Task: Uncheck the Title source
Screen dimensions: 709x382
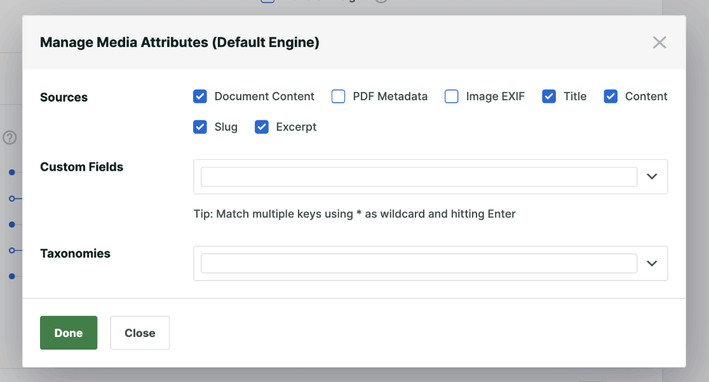Action: (x=548, y=96)
